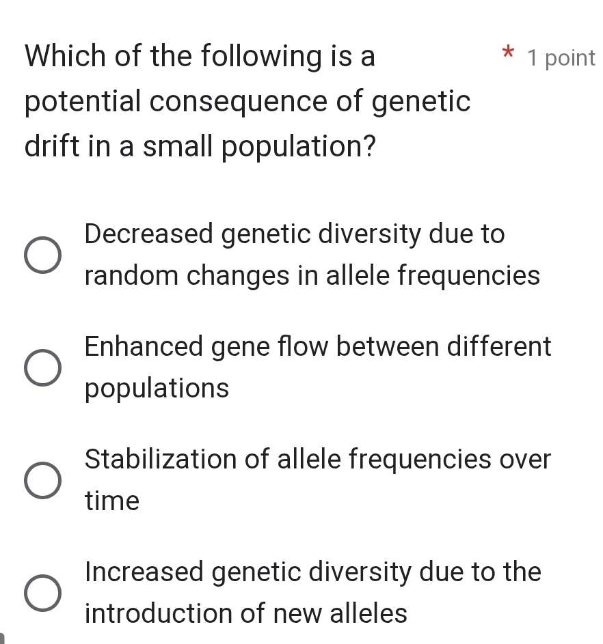Click the '1 point' label

561,58
